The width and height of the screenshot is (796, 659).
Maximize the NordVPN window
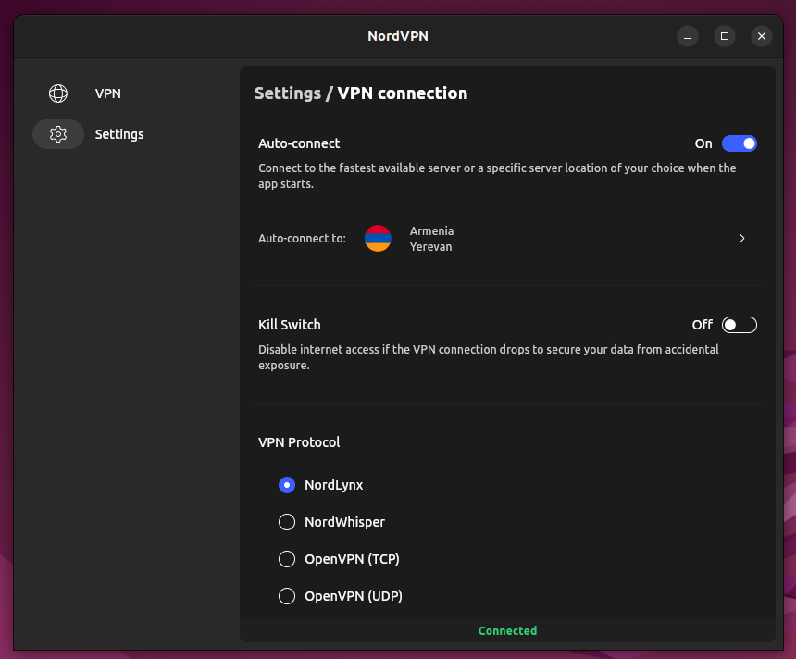pyautogui.click(x=725, y=36)
